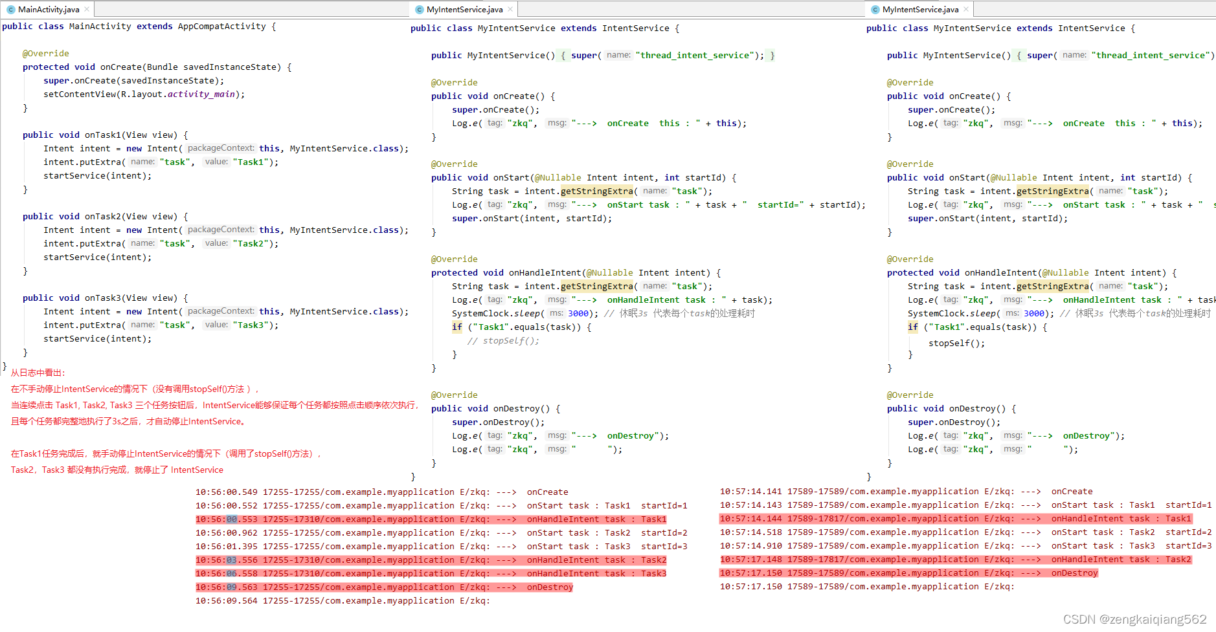Click 'public void onStart' declaration in middle pane
The image size is (1216, 632).
(584, 178)
